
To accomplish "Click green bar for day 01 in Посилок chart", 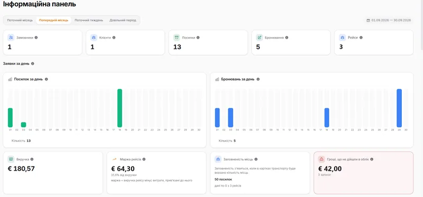I will (10, 117).
